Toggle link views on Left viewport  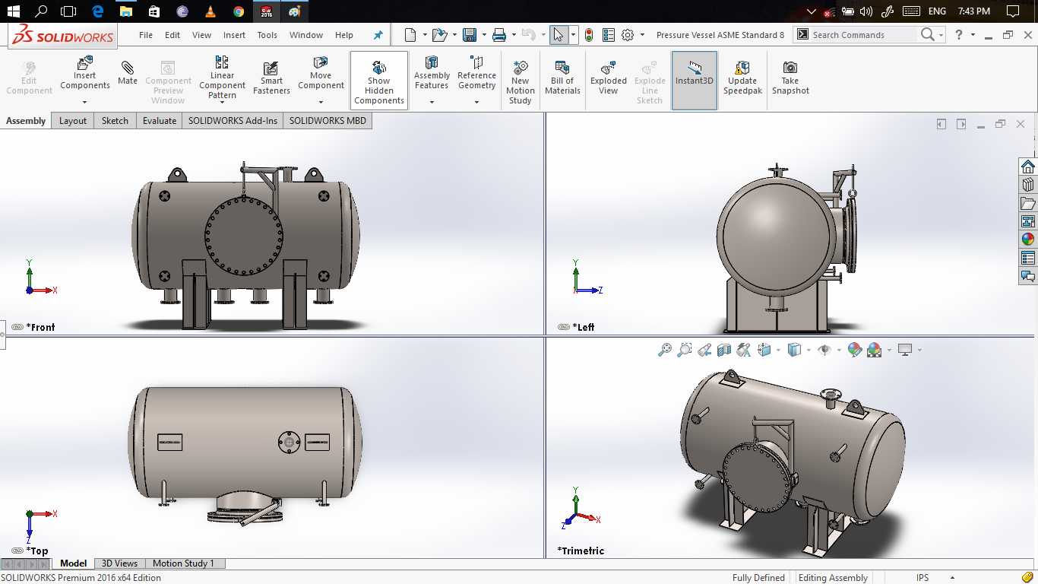click(x=563, y=327)
